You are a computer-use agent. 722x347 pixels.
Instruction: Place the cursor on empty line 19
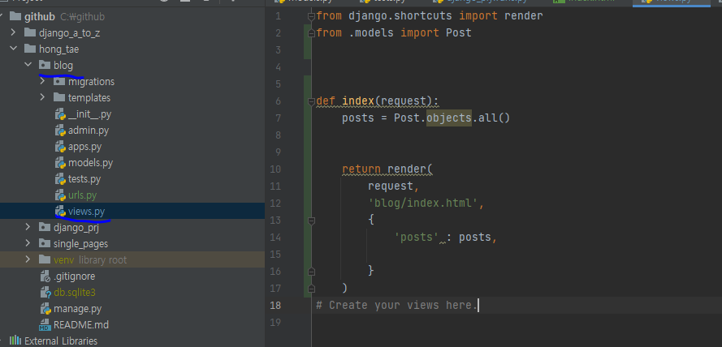[x=516, y=322]
